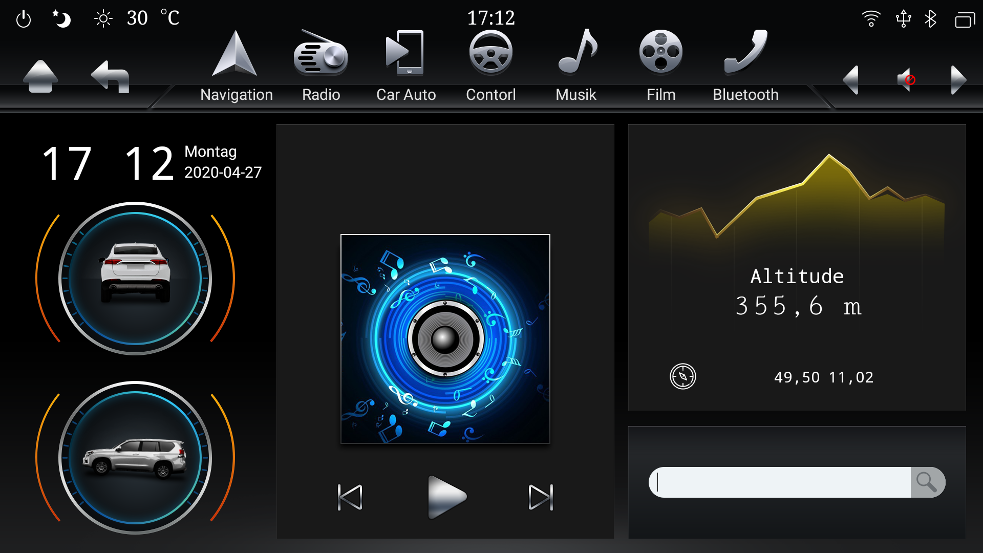This screenshot has width=983, height=553.
Task: Click the magnifier search button
Action: click(927, 482)
